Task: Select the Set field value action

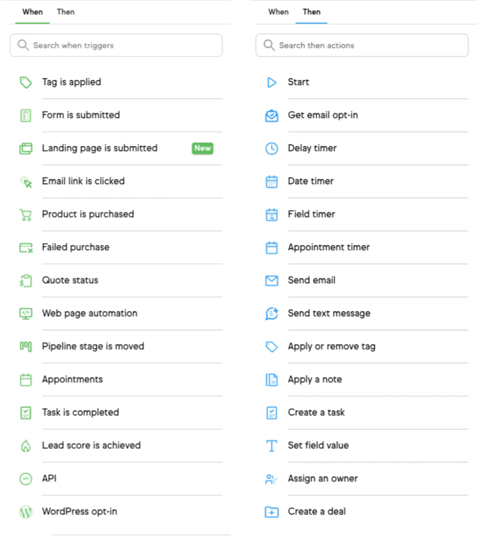Action: click(318, 445)
